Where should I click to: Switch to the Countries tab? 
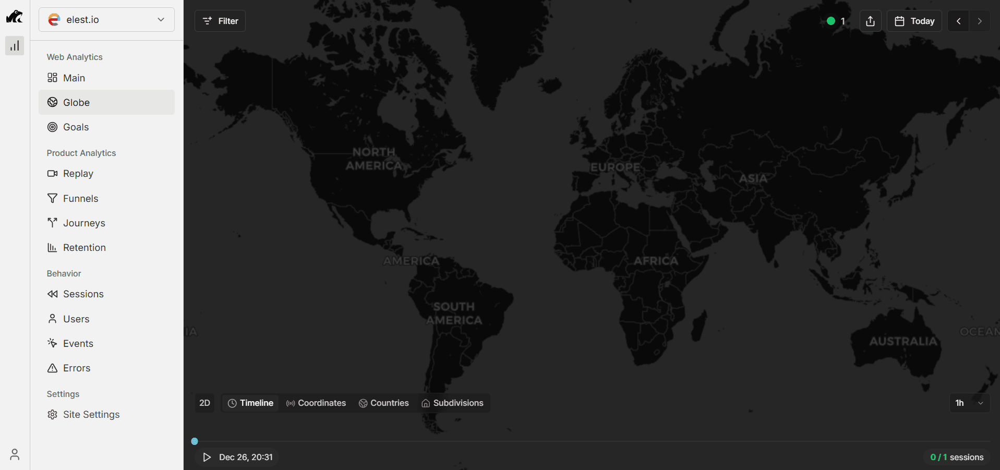pos(383,403)
